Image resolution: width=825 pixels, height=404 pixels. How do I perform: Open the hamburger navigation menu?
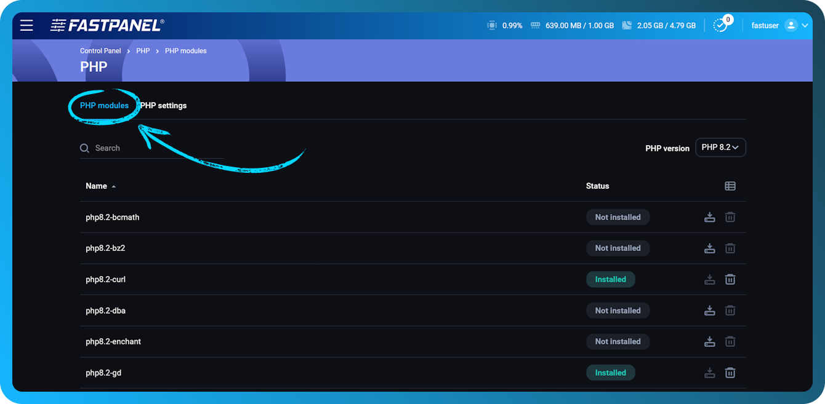tap(26, 25)
